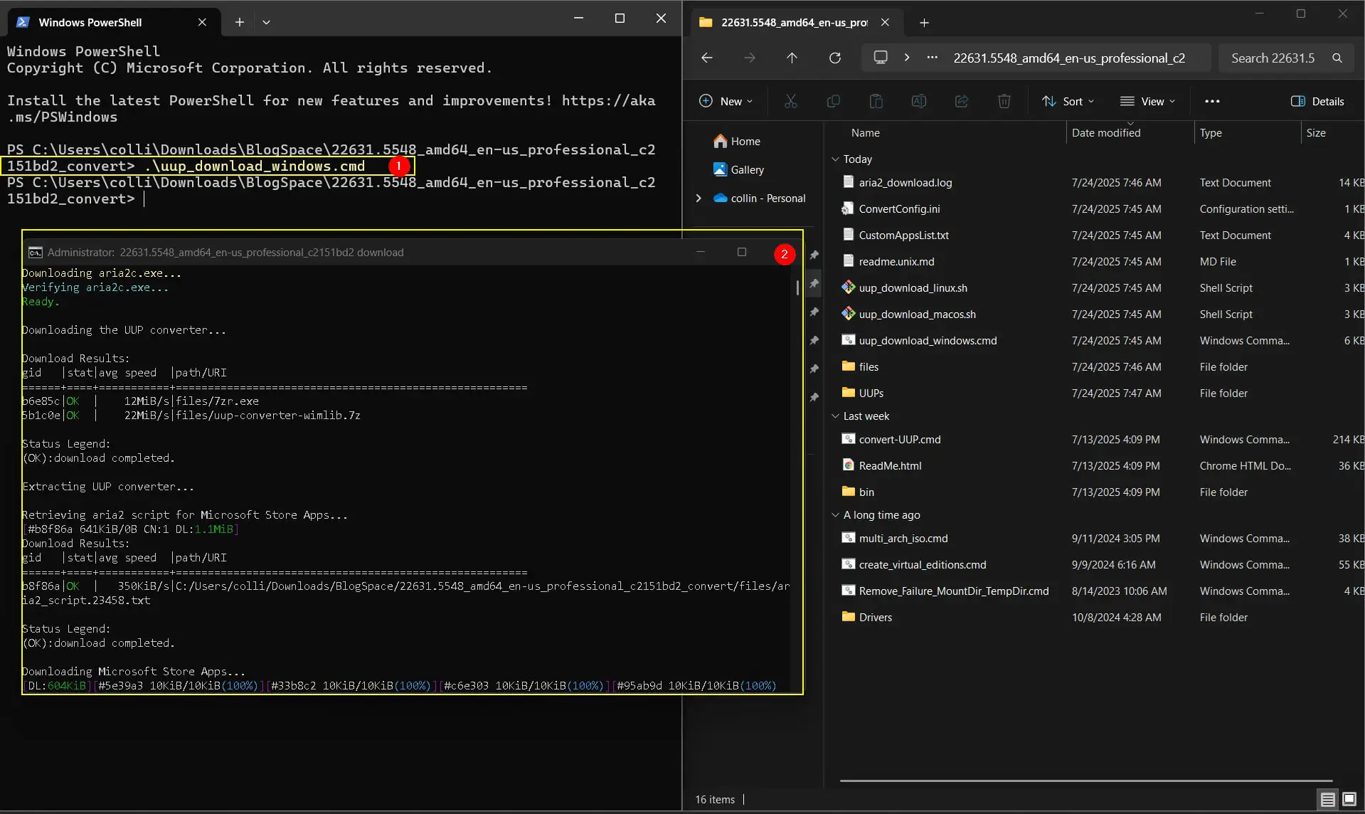The height and width of the screenshot is (814, 1365).
Task: Toggle the Details pane button
Action: coord(1317,101)
